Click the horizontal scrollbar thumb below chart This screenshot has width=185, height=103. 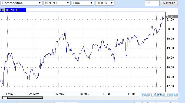[25, 98]
